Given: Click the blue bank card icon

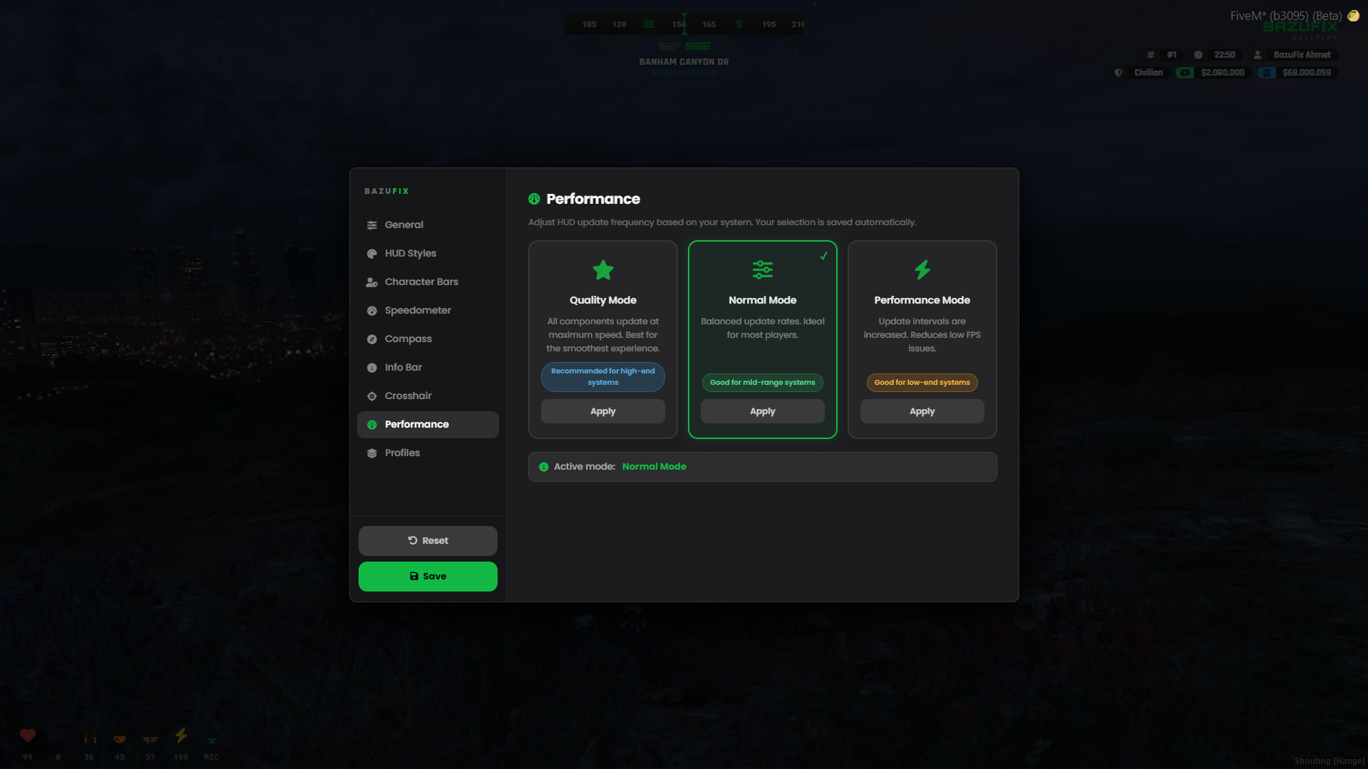Looking at the screenshot, I should [x=1267, y=73].
